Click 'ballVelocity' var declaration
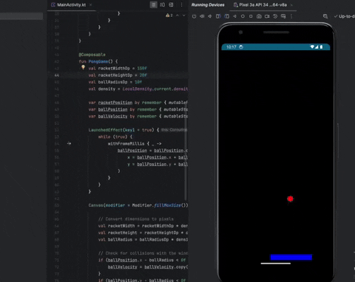Screen dimensions: 355x282 pos(112,116)
